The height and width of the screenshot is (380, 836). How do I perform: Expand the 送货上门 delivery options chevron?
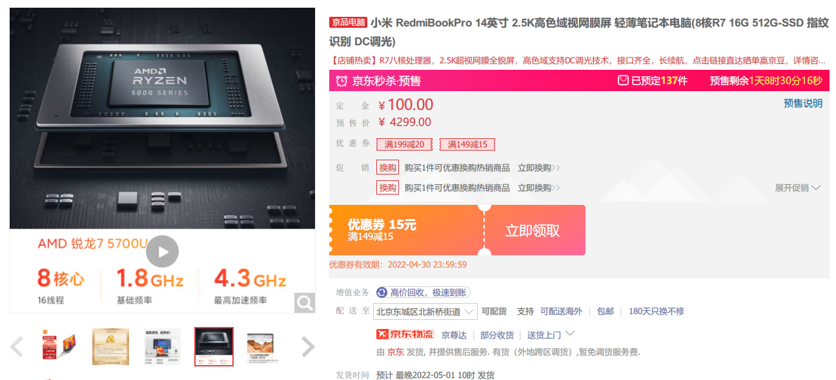click(x=569, y=334)
